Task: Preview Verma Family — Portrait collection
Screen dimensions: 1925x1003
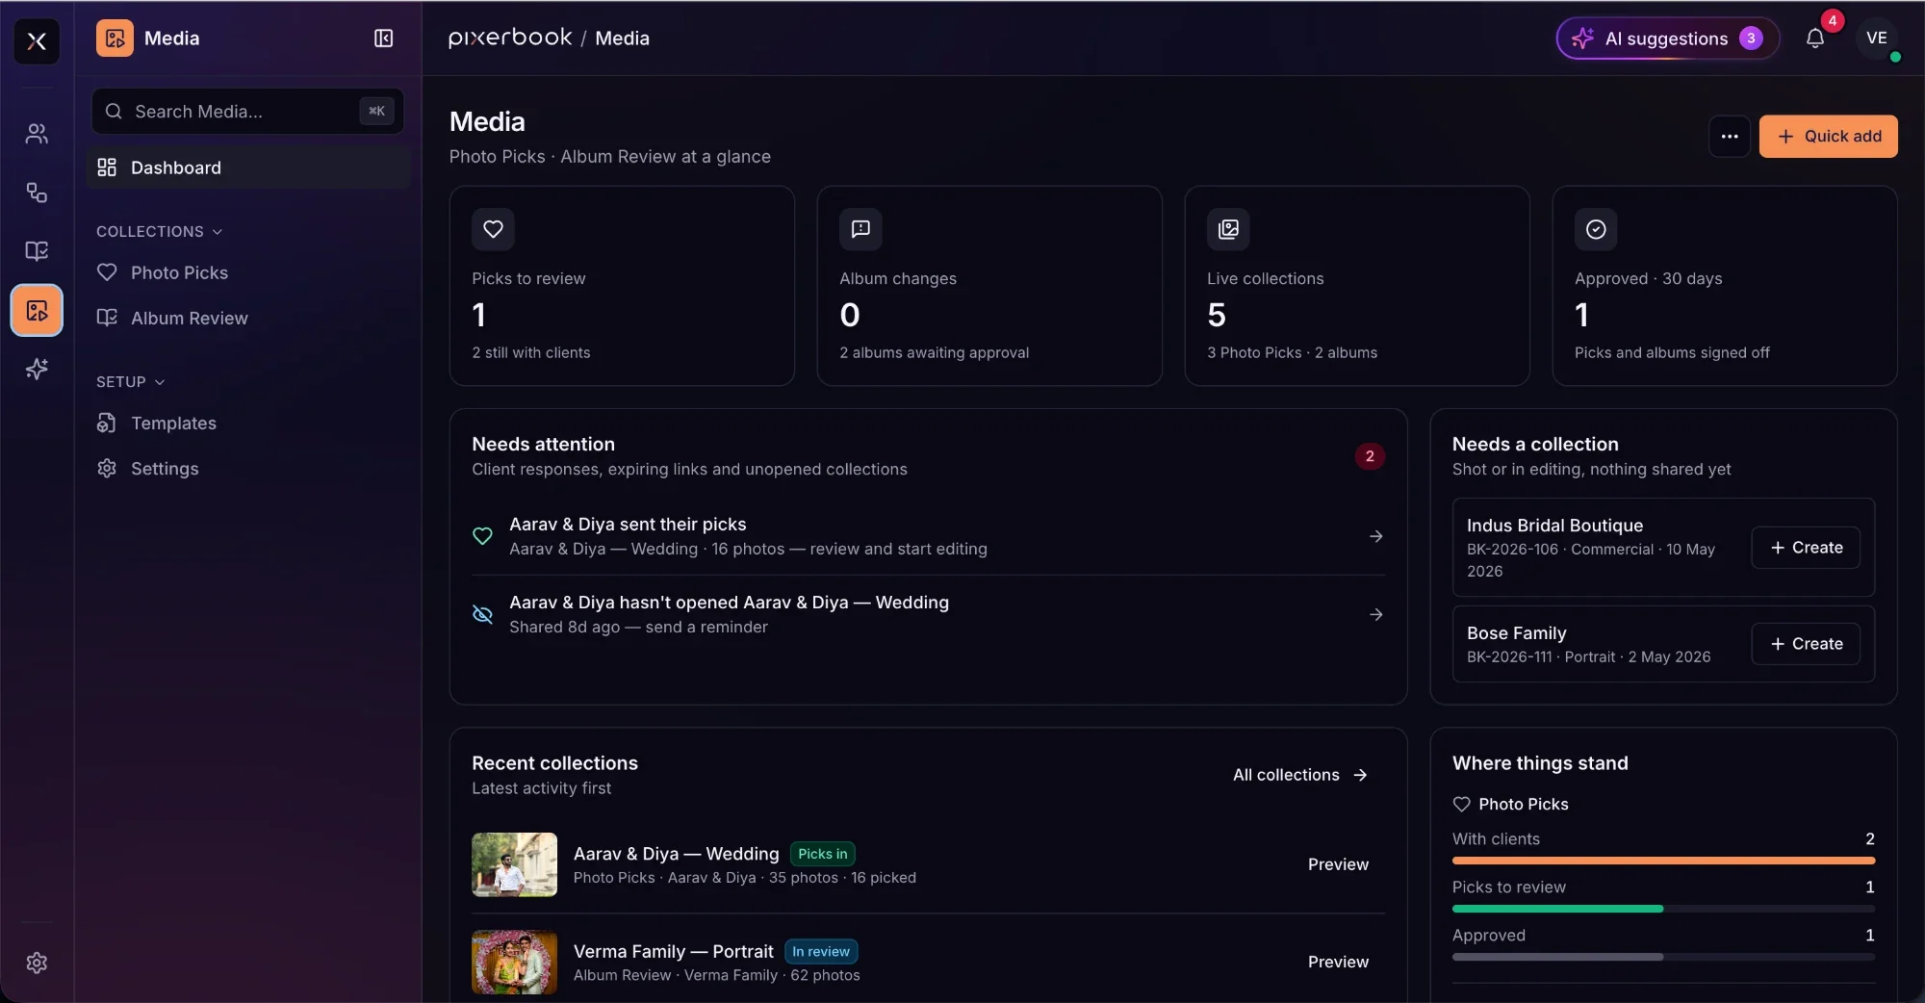Action: pyautogui.click(x=1338, y=962)
